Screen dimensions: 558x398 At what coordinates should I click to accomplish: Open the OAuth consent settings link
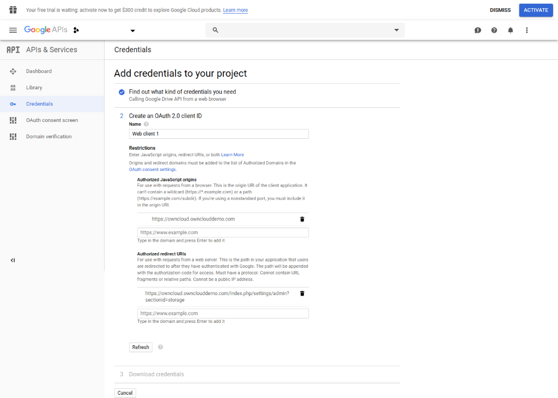[x=152, y=169]
